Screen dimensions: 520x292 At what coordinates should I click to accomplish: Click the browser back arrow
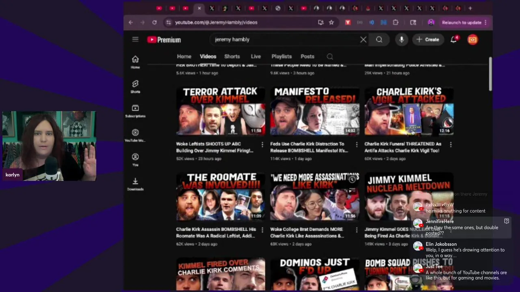(131, 22)
